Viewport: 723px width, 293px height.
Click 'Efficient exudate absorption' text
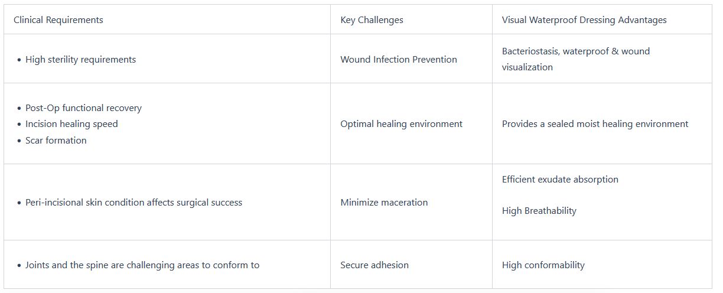click(560, 180)
